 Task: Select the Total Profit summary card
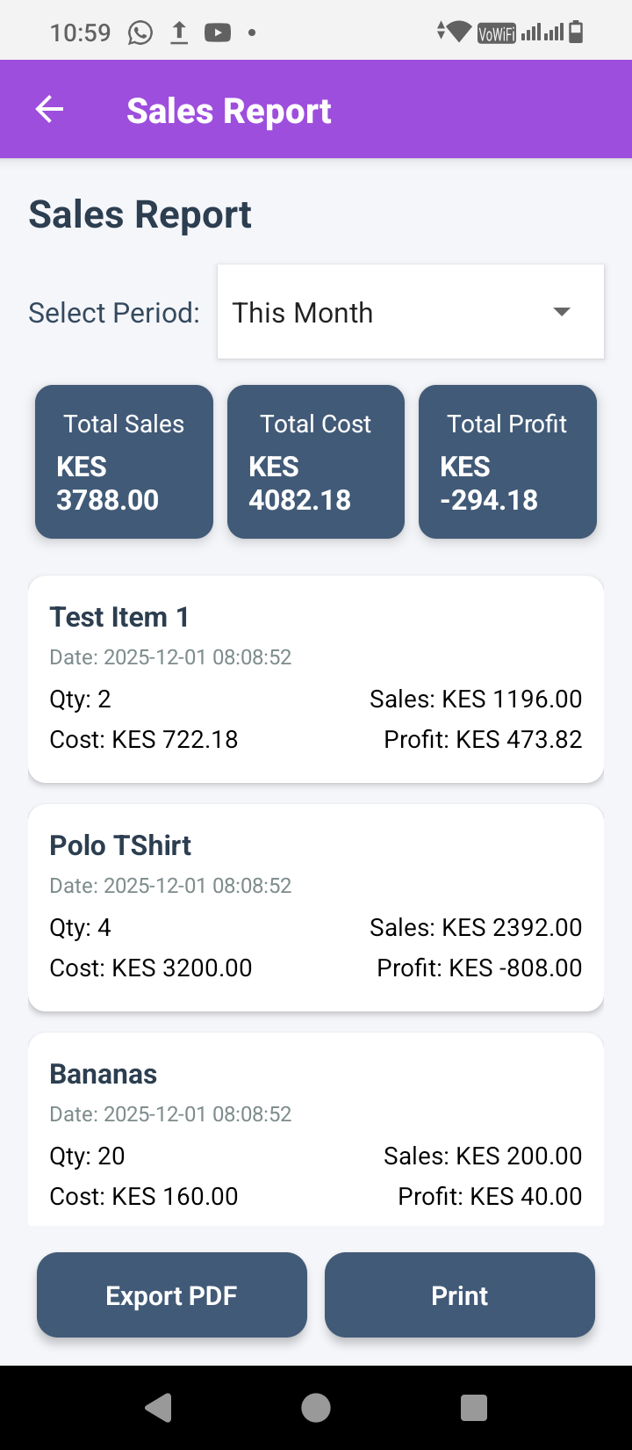coord(507,461)
